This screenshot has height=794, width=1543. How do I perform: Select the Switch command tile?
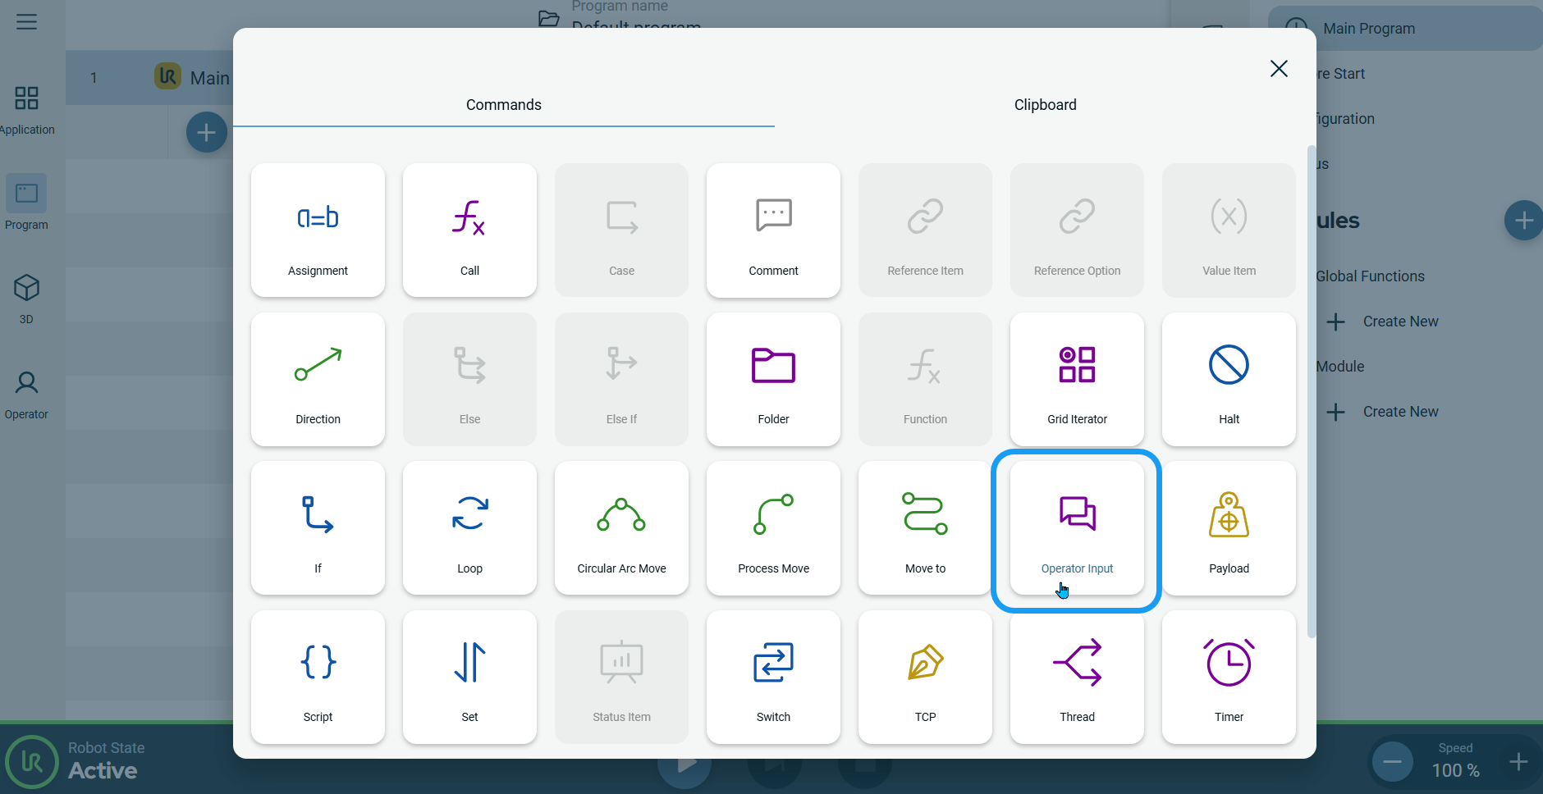point(773,677)
